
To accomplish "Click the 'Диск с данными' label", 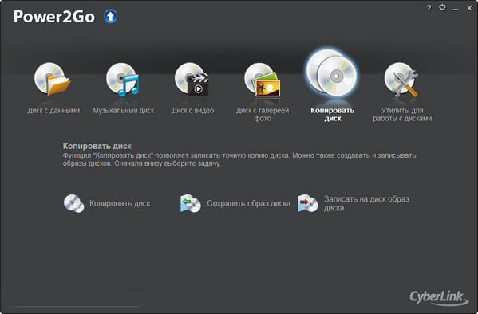I will (53, 111).
